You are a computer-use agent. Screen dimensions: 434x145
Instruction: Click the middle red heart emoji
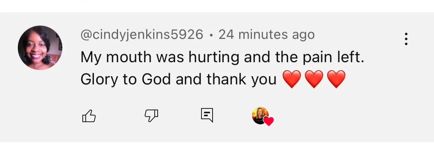(x=314, y=79)
